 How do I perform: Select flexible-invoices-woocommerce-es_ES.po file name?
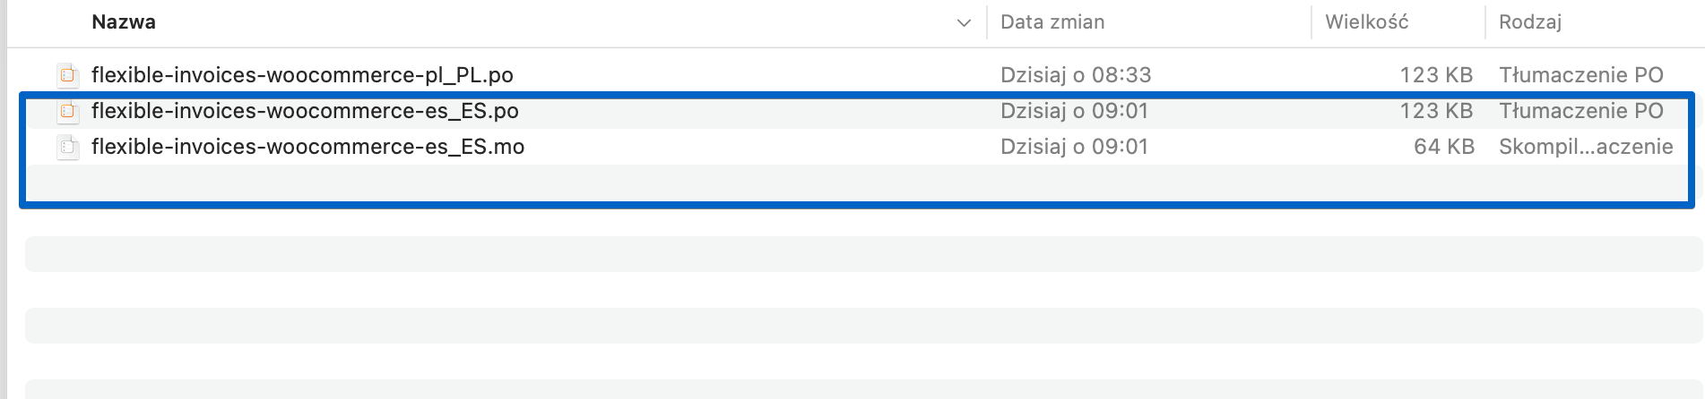(x=305, y=111)
